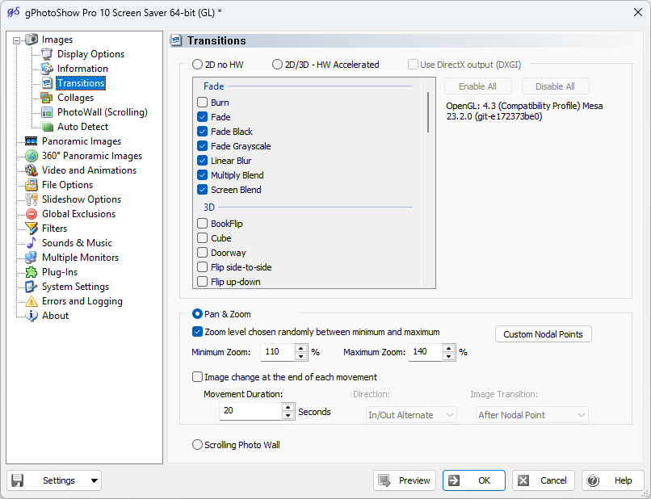Open the Settings button dropdown arrow
Viewport: 651px width, 499px height.
coord(92,480)
